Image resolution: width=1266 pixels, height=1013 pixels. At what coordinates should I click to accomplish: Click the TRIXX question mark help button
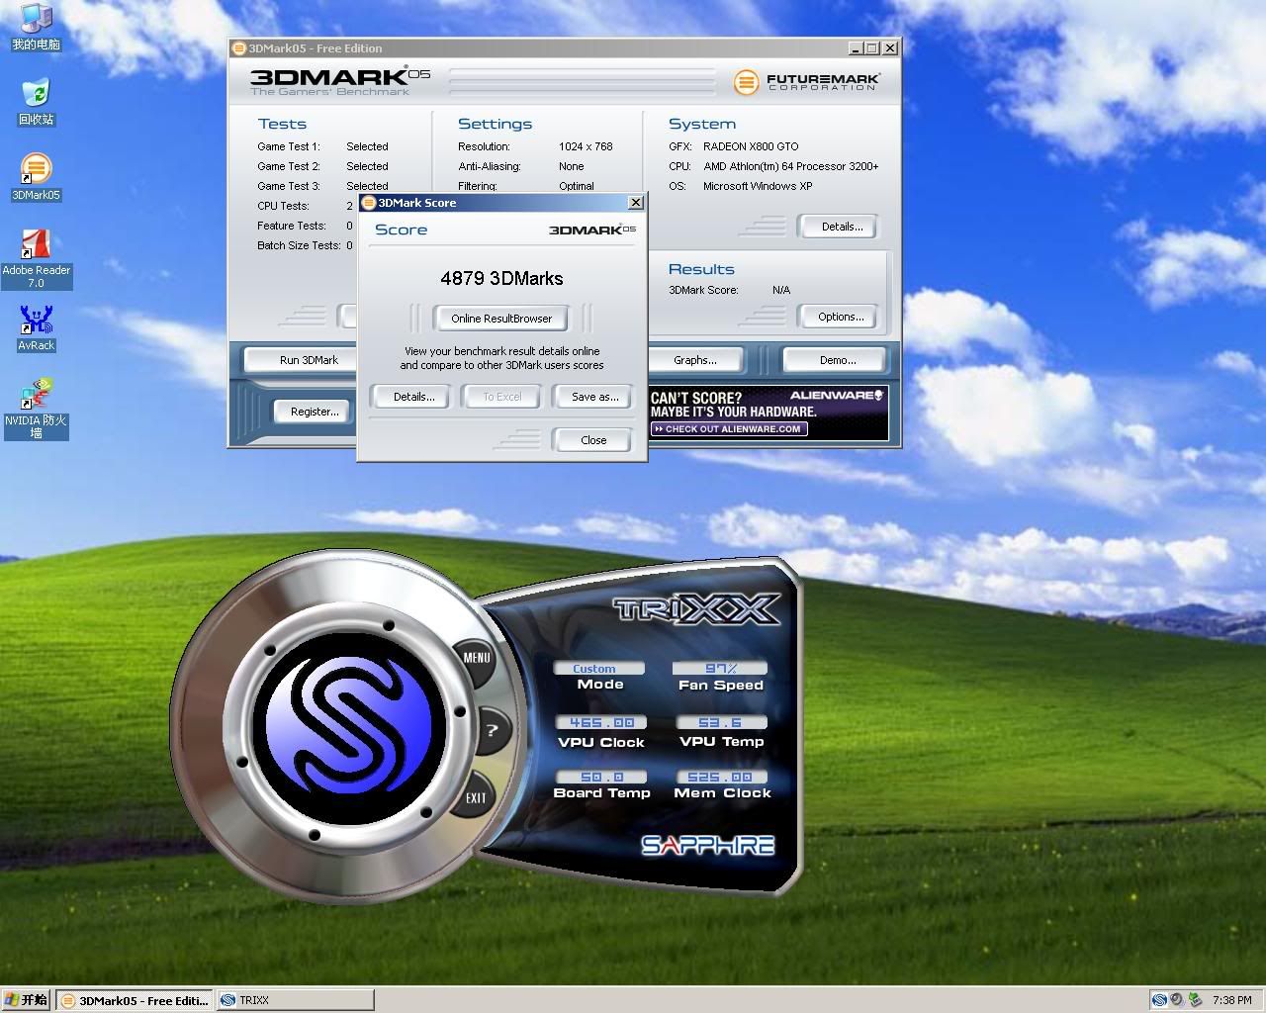pos(492,731)
